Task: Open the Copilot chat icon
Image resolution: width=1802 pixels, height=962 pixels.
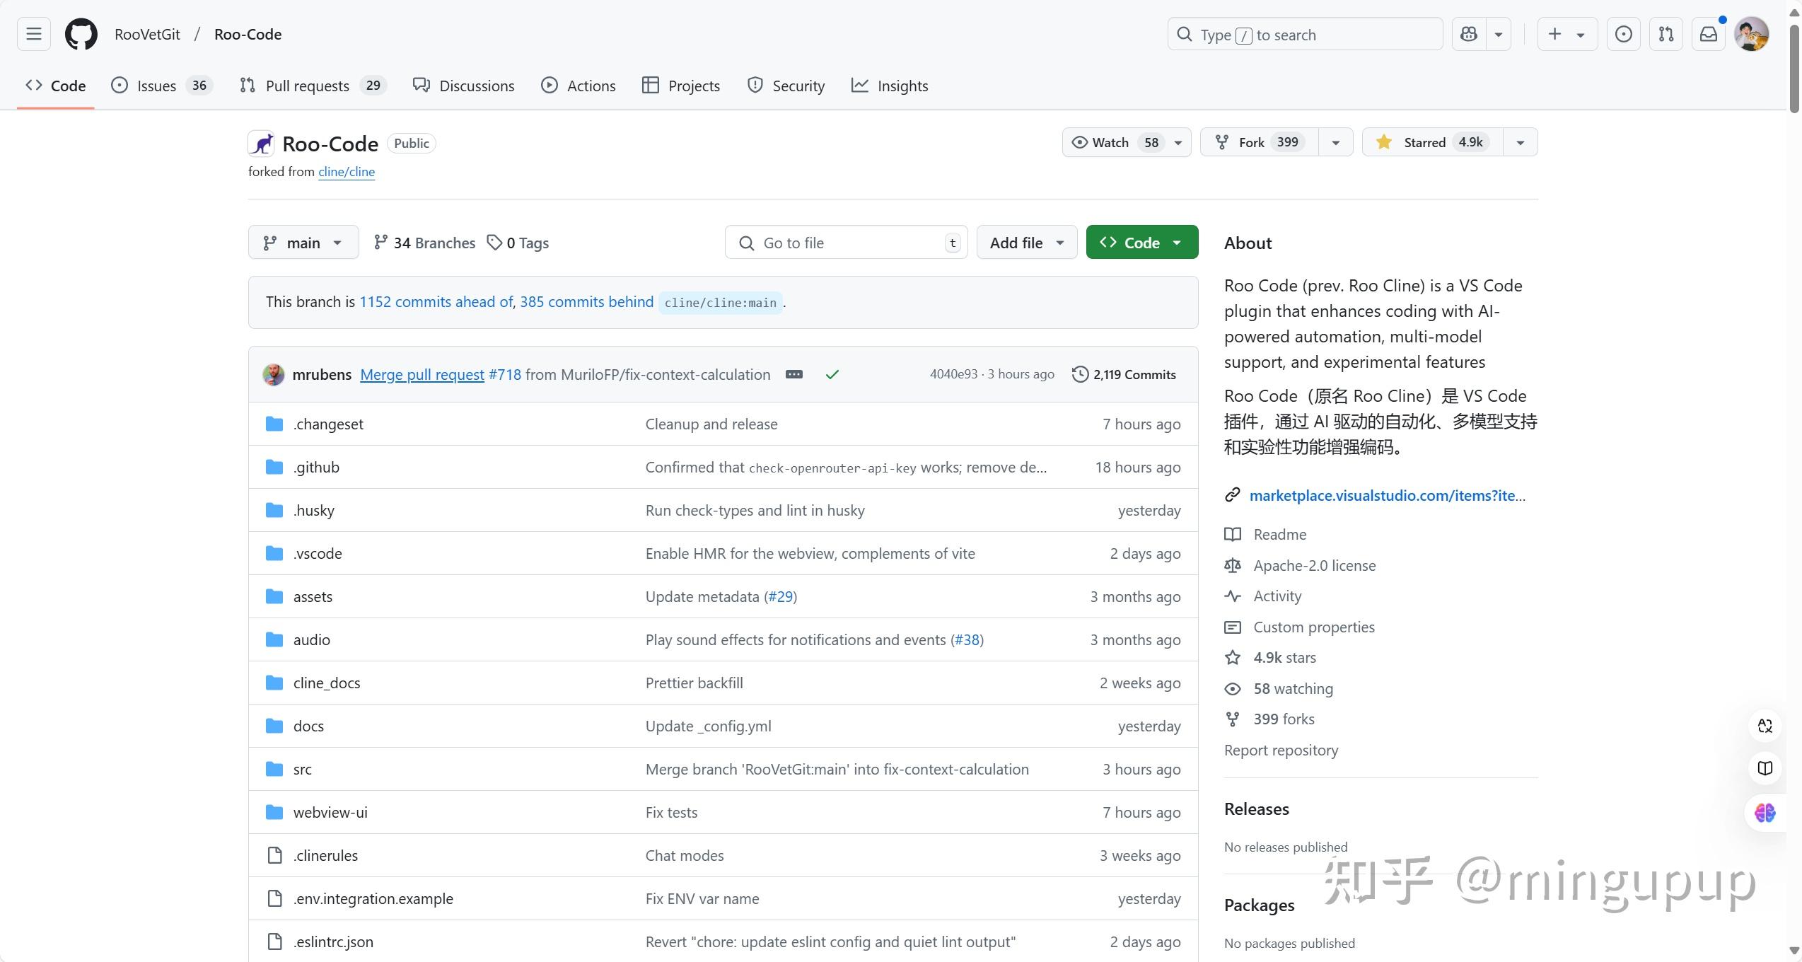Action: click(x=1469, y=34)
